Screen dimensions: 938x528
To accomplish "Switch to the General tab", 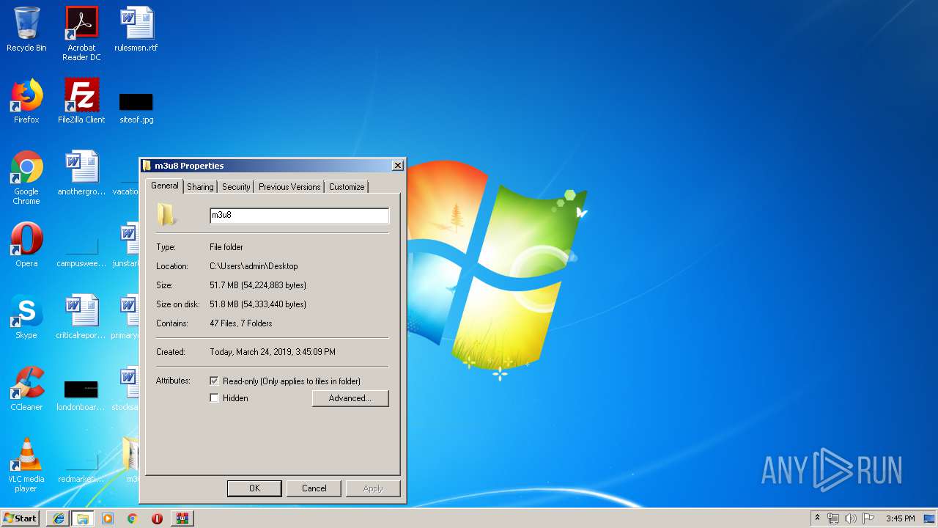I will [164, 186].
